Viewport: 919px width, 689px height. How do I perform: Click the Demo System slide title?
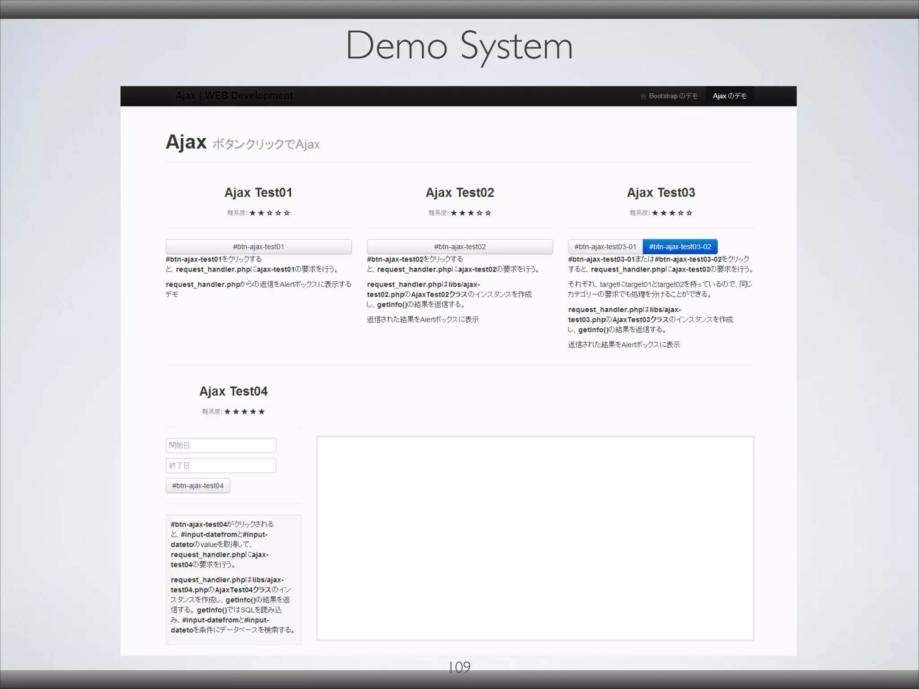[459, 46]
